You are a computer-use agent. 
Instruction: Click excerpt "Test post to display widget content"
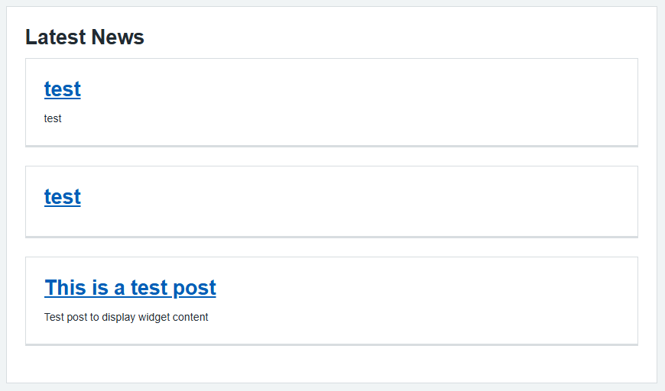pyautogui.click(x=126, y=317)
